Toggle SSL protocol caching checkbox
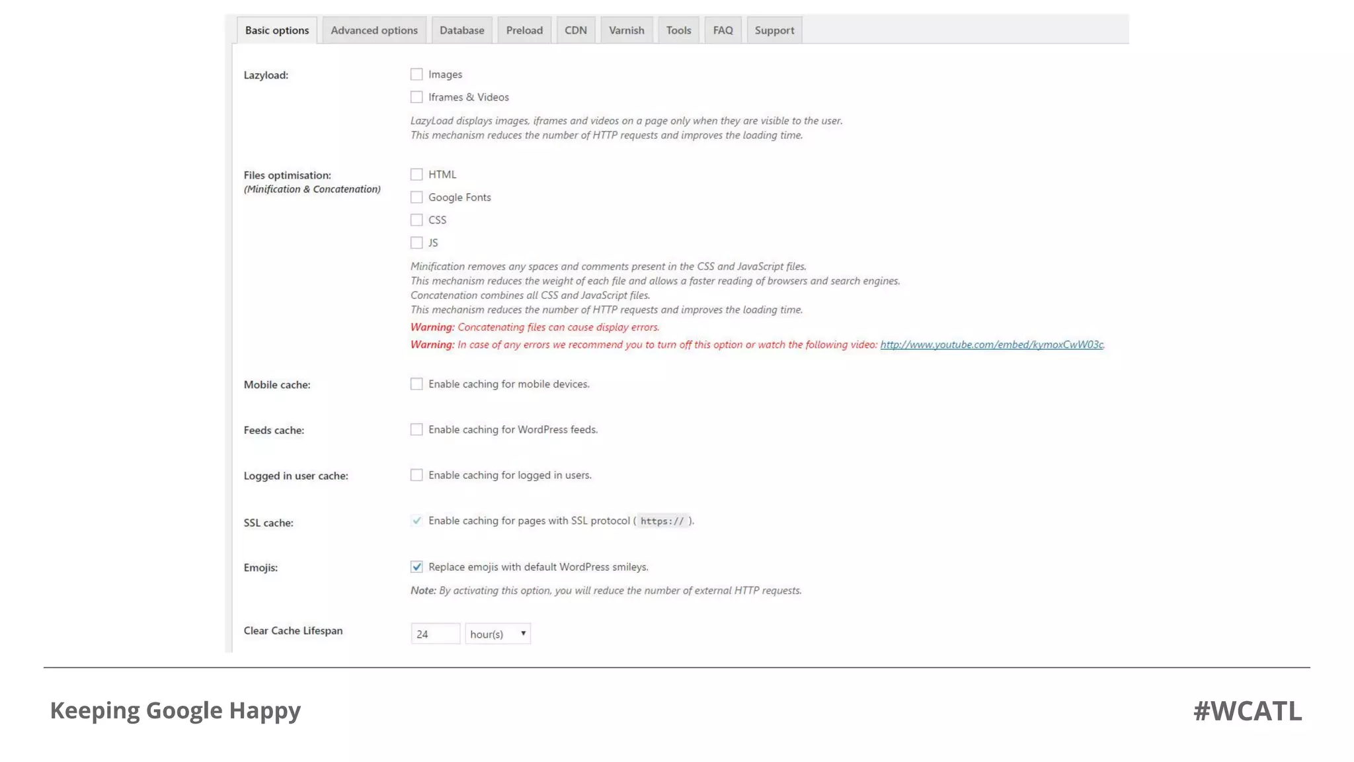 (417, 521)
